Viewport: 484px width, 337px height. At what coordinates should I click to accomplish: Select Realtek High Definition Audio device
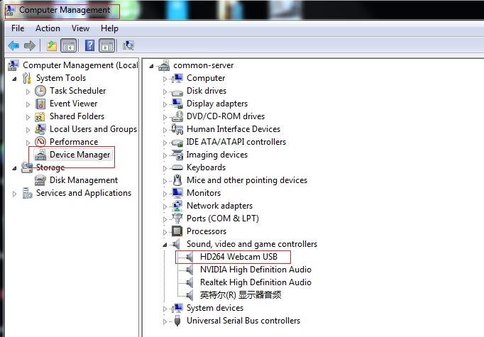[x=255, y=282]
